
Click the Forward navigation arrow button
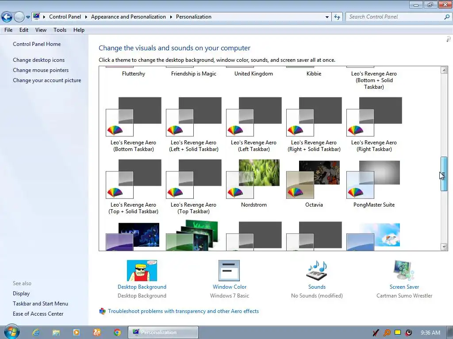point(19,17)
